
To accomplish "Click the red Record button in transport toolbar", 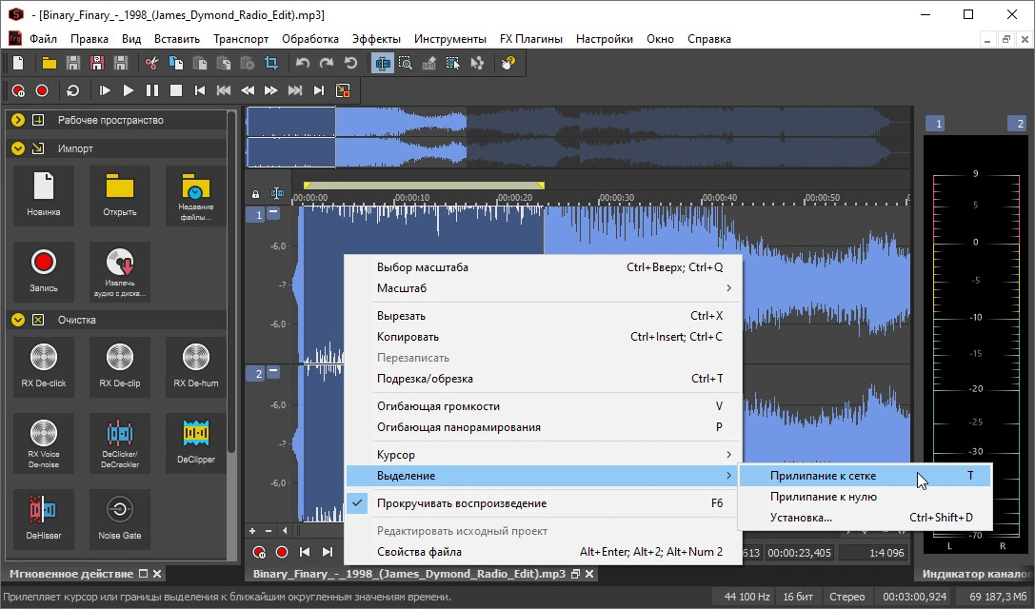I will coord(42,90).
